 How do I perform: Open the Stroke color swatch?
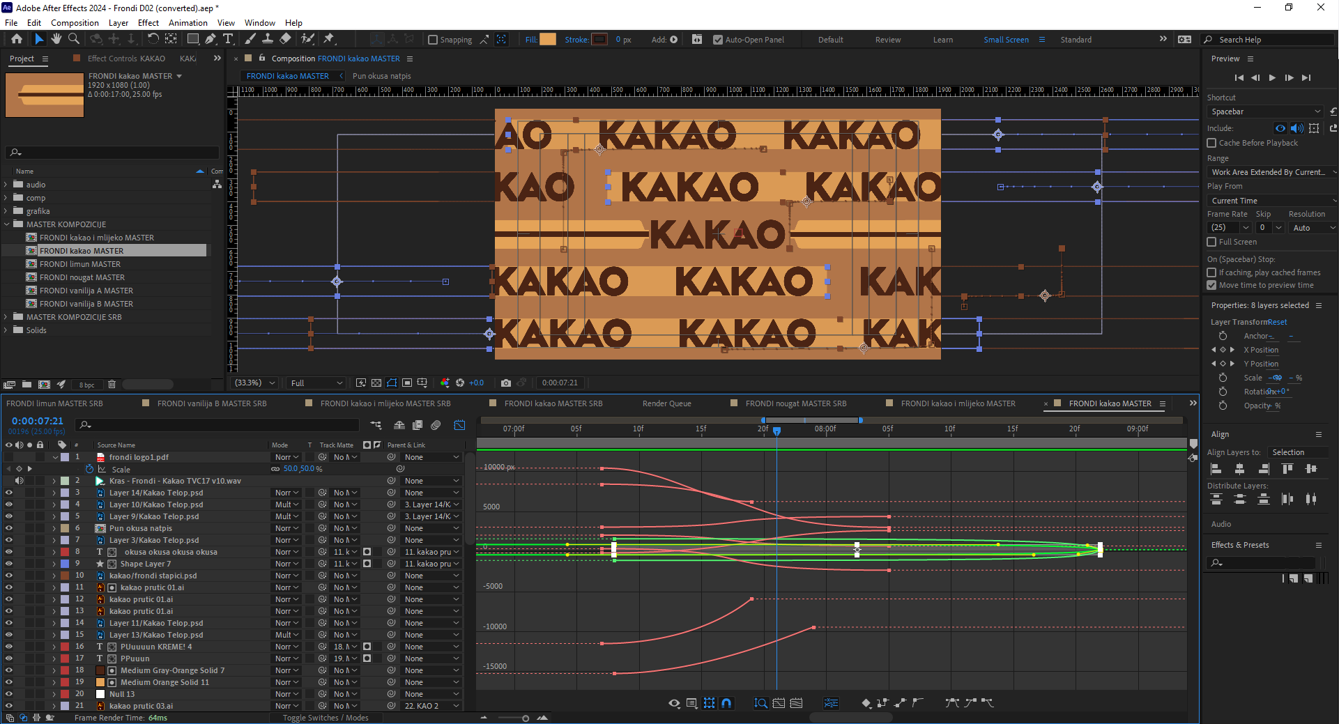click(x=599, y=40)
